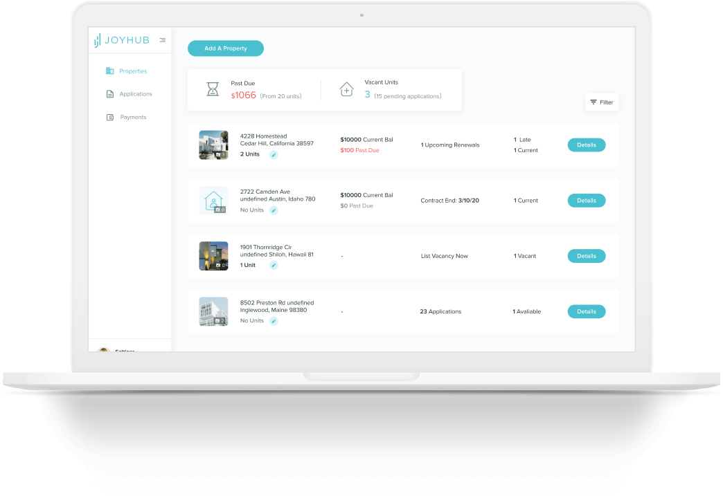Click edit pencil for 2722 Camden Ave
This screenshot has height=496, width=723.
(274, 210)
